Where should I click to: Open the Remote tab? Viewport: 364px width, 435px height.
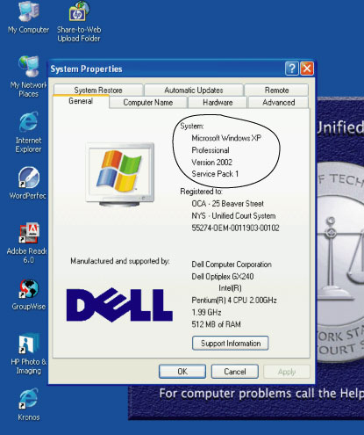click(x=276, y=90)
